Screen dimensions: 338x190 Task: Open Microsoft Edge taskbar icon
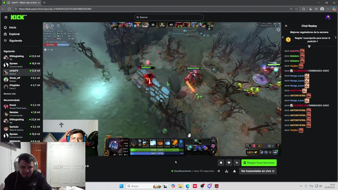click(187, 186)
